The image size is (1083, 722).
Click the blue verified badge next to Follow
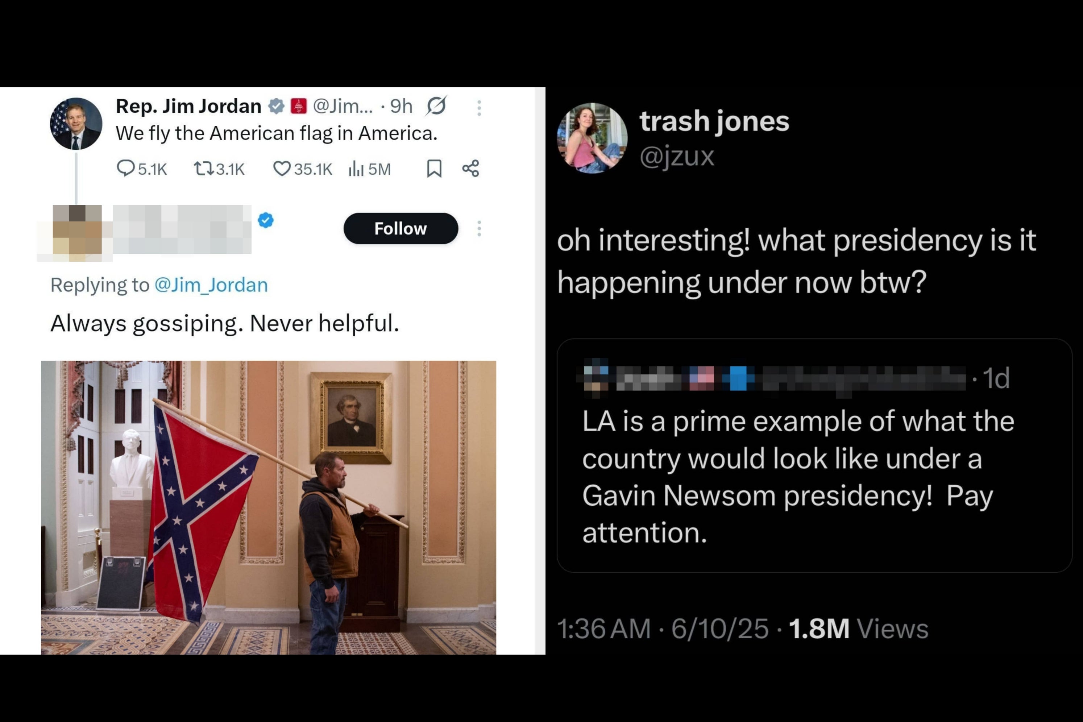[x=266, y=220]
